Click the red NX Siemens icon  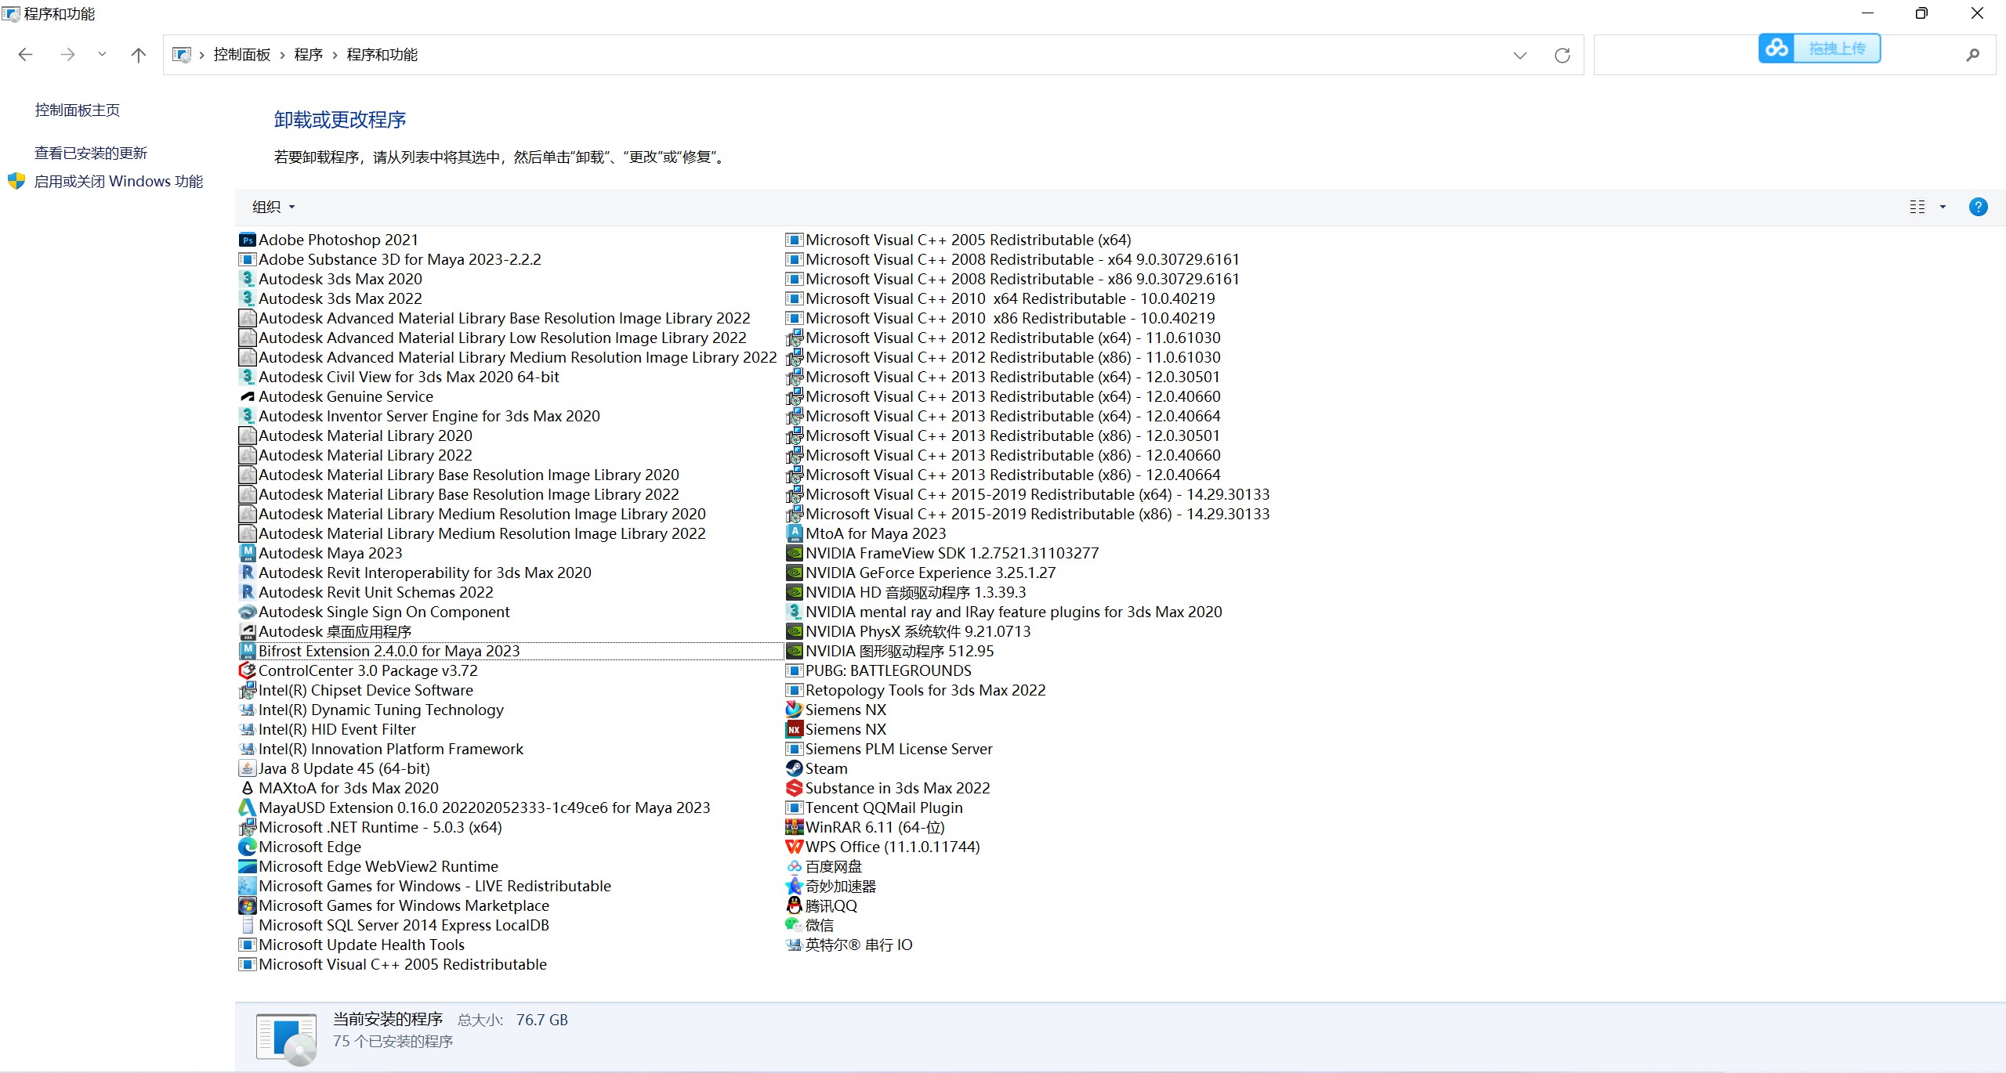[794, 729]
